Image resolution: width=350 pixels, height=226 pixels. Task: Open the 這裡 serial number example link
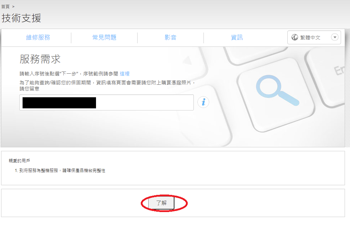[x=125, y=74]
